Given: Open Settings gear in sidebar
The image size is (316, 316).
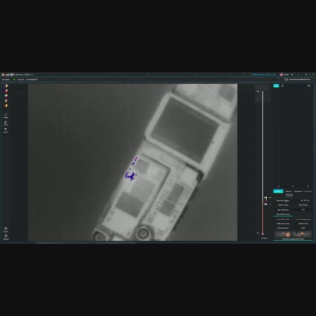Looking at the screenshot, I should (6, 237).
